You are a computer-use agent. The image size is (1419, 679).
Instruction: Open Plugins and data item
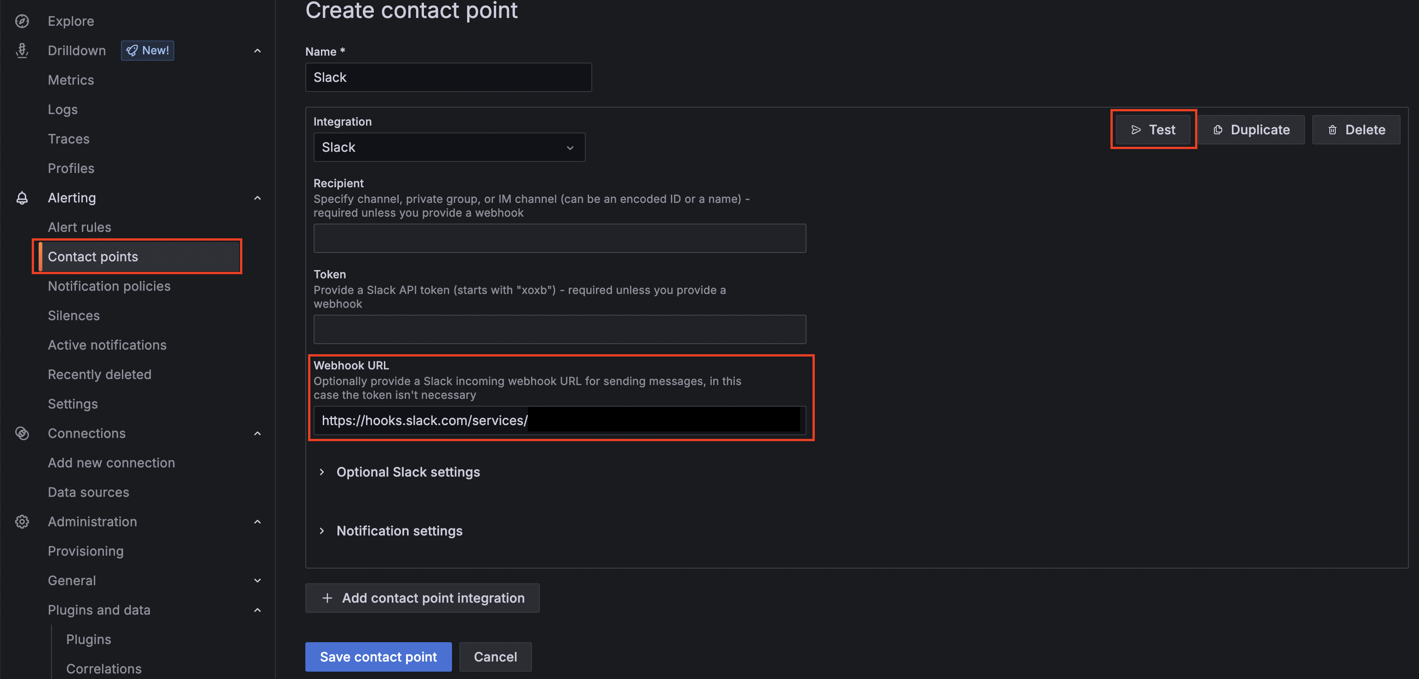click(98, 610)
